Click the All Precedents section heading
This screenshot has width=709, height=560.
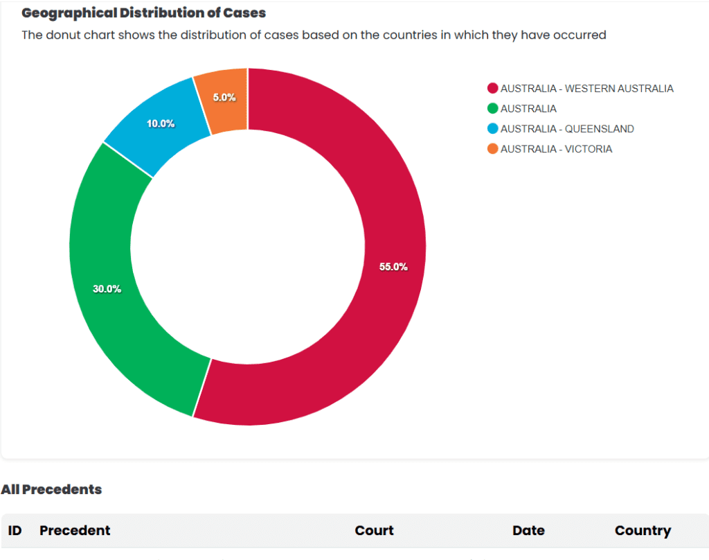[x=51, y=489]
